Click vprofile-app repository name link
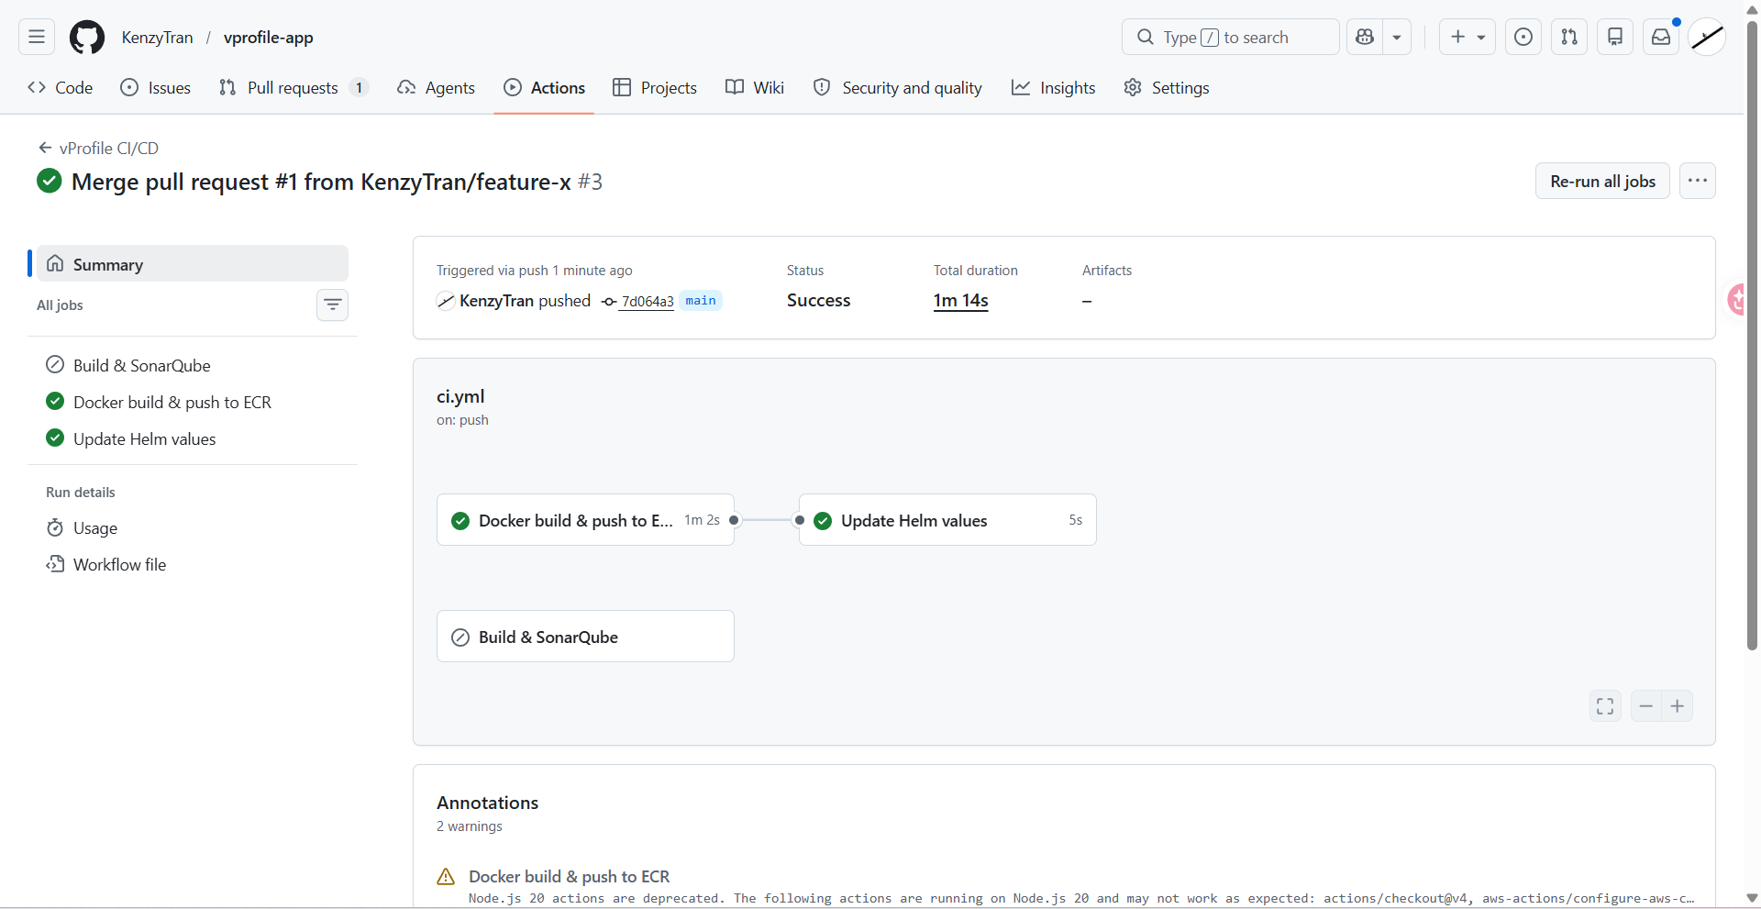 pos(268,37)
